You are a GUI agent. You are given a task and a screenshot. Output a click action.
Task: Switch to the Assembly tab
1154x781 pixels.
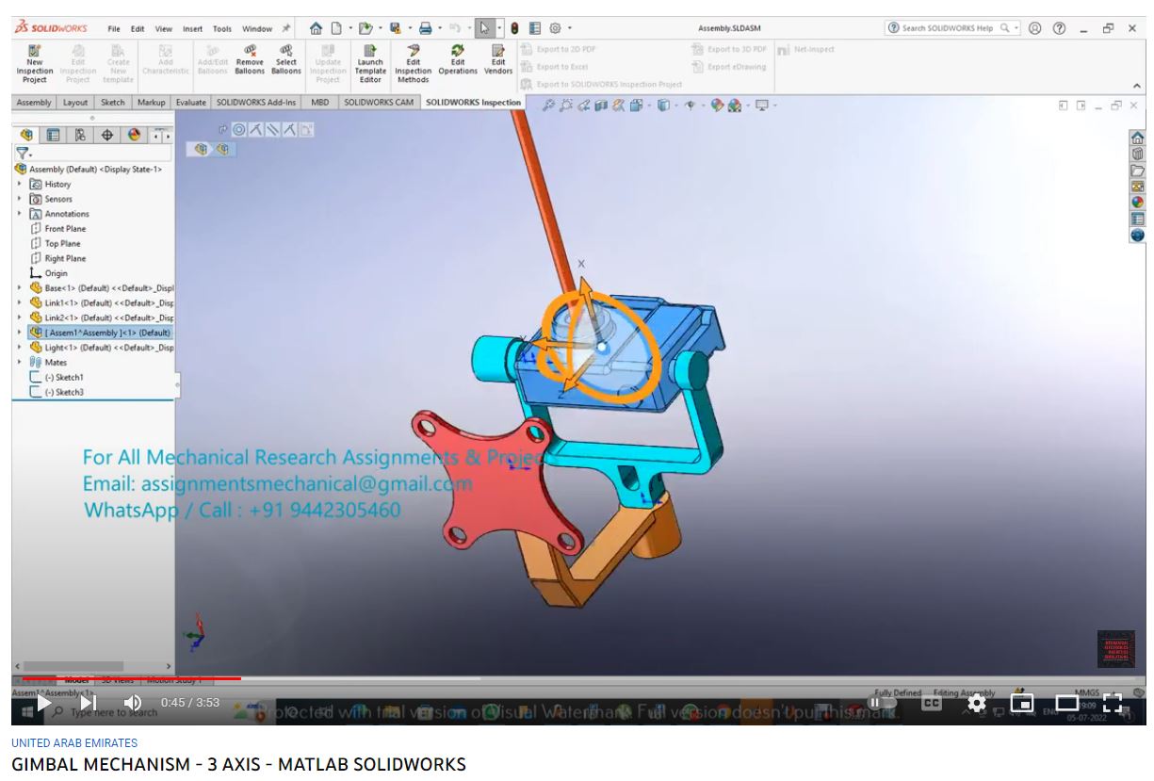point(34,102)
